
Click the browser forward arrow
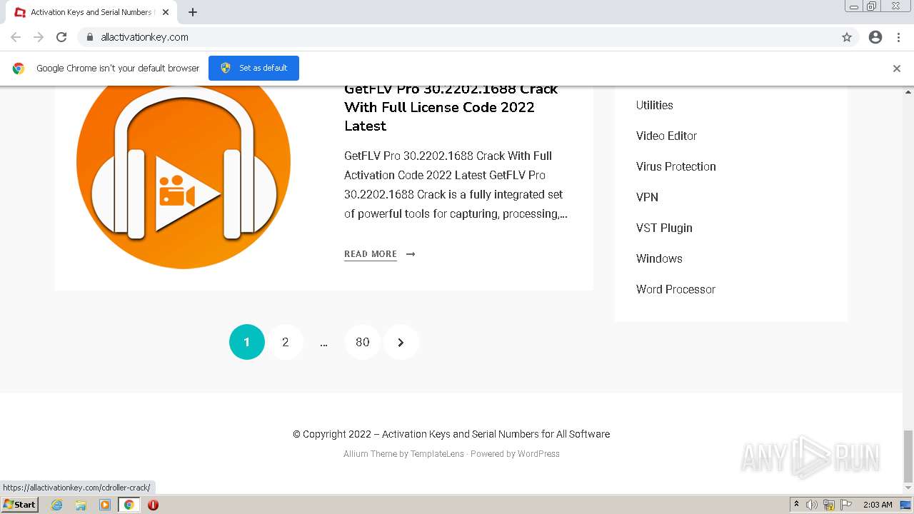pyautogui.click(x=39, y=37)
